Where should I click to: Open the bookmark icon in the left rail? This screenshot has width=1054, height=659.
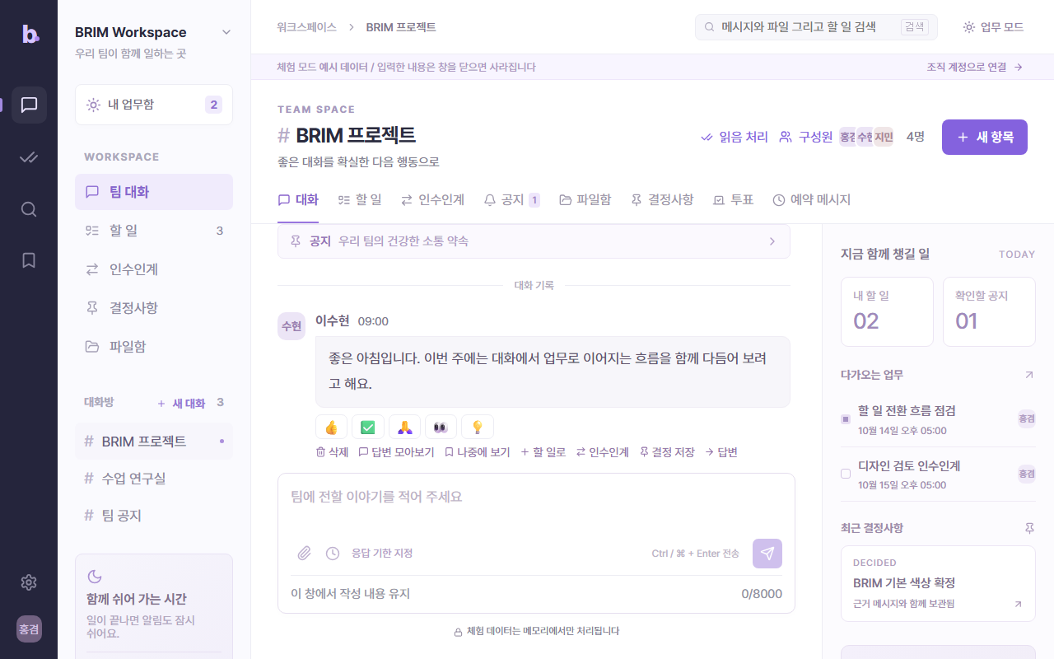29,260
